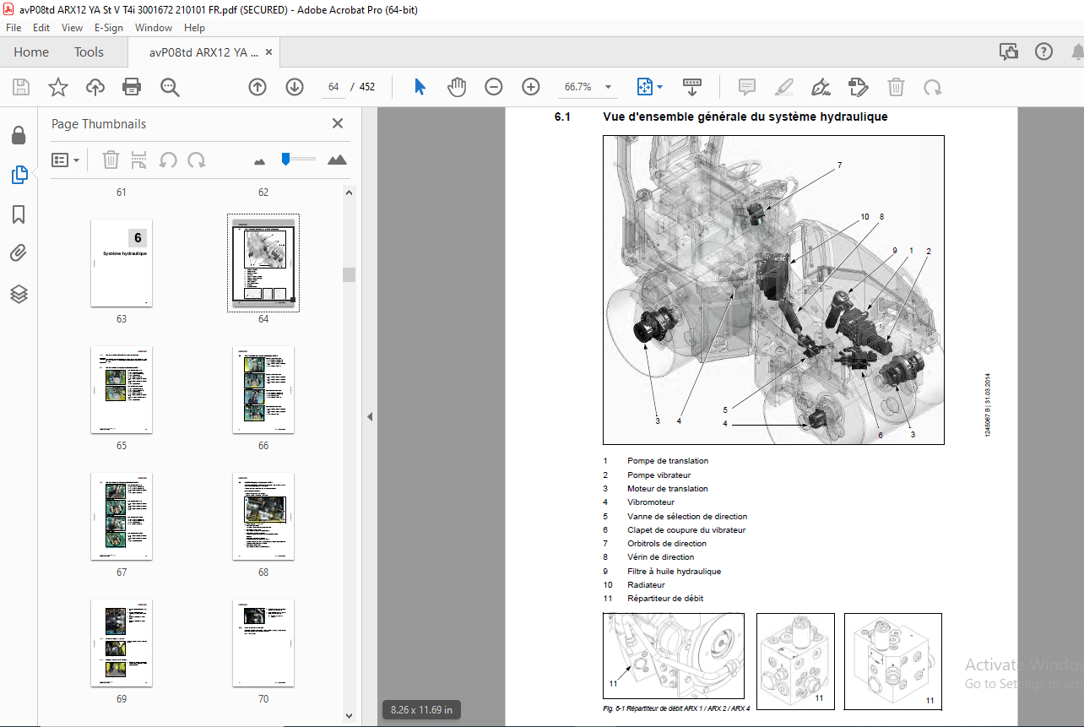Open the notifications bell icon

tap(1077, 52)
